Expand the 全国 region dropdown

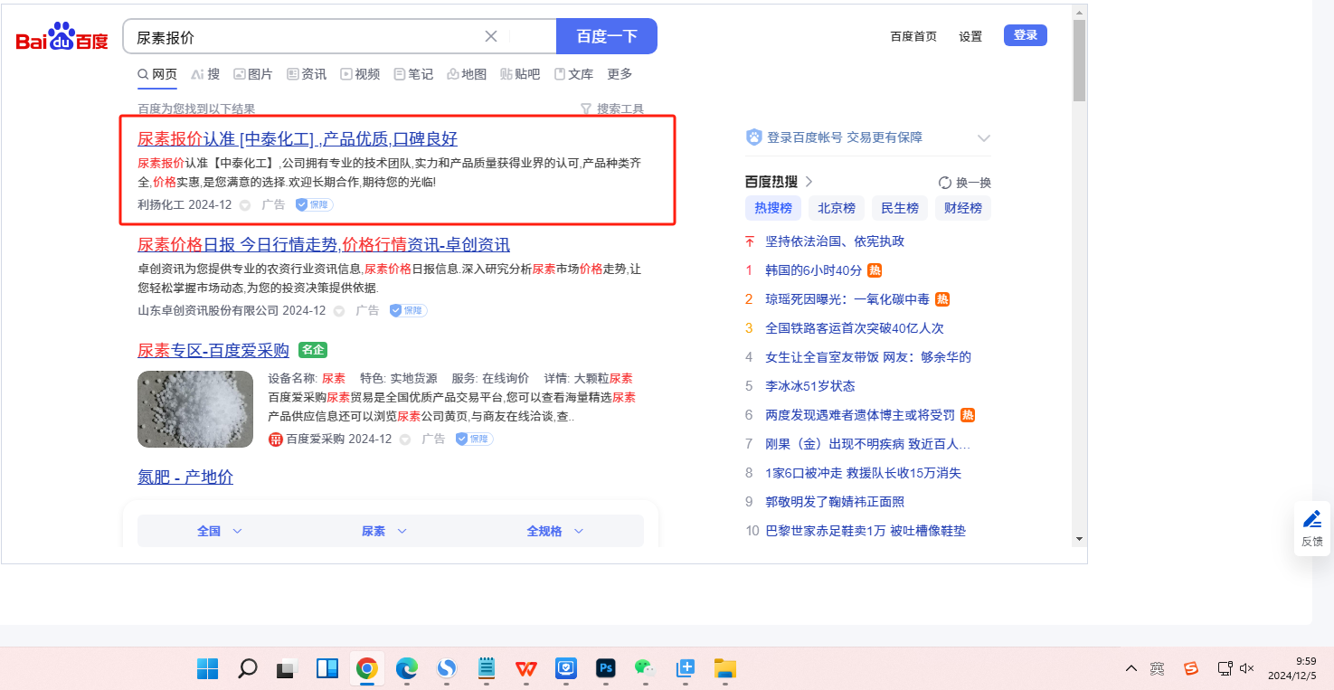coord(220,531)
